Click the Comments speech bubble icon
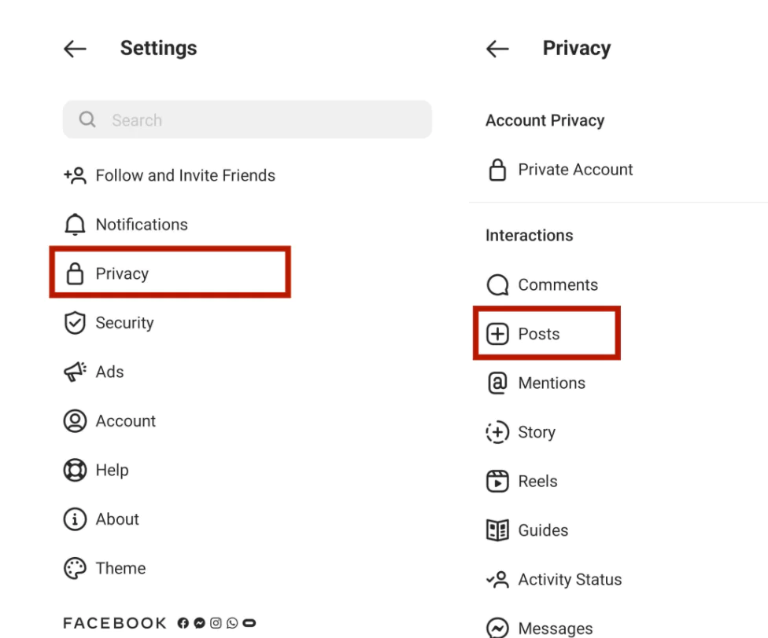Image resolution: width=768 pixels, height=638 pixels. [497, 285]
